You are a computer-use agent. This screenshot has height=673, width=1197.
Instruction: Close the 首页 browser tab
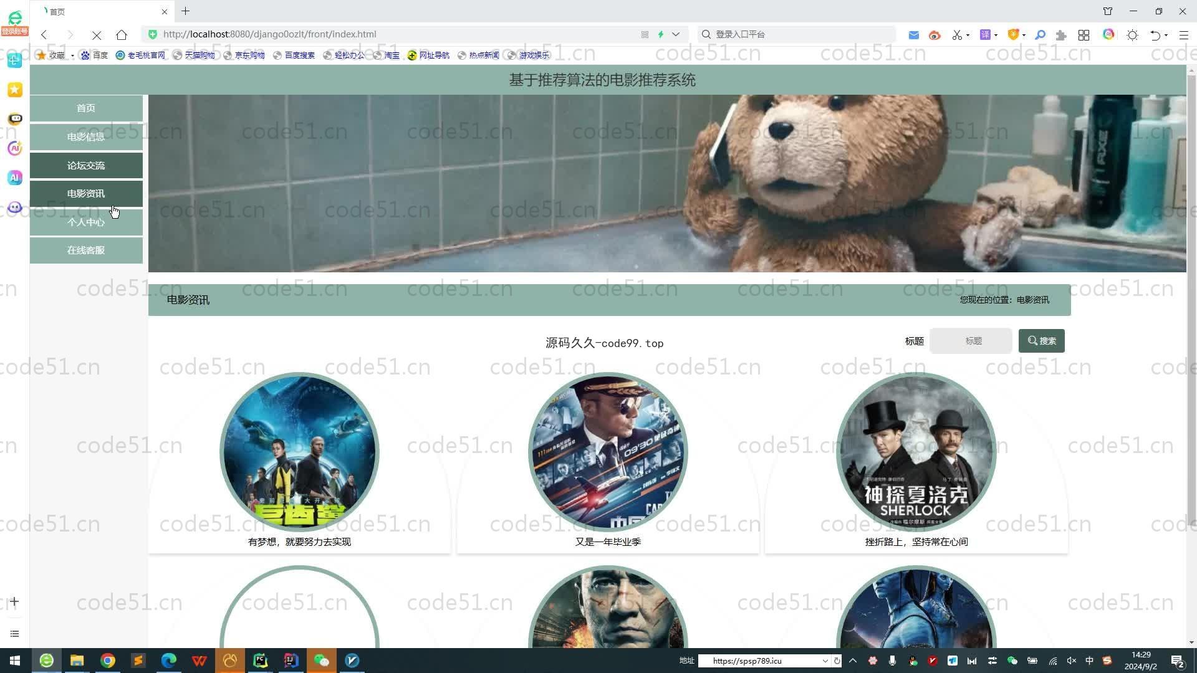click(x=164, y=11)
